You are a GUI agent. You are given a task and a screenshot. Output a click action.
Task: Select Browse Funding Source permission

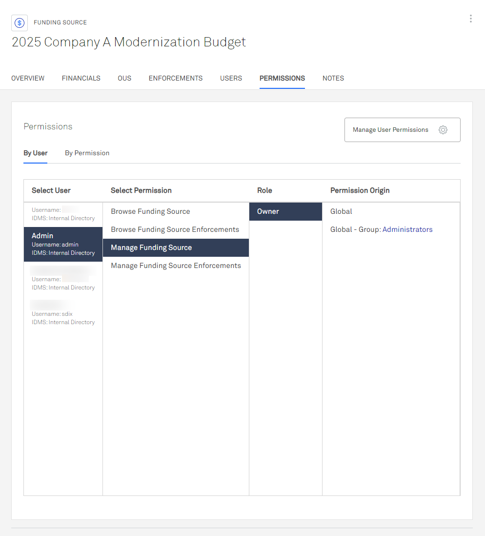[176, 211]
